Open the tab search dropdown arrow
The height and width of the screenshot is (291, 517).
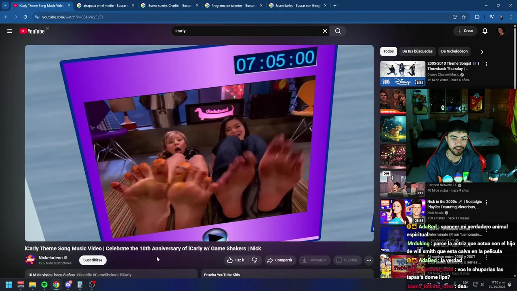coord(5,6)
